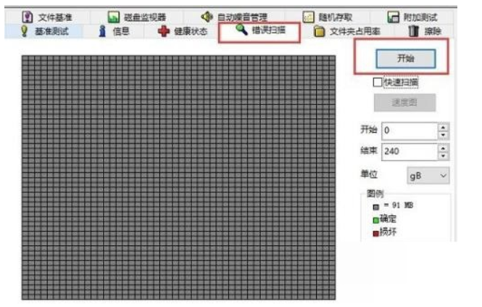Open the 擦除 tab
The height and width of the screenshot is (307, 482).
pyautogui.click(x=425, y=31)
